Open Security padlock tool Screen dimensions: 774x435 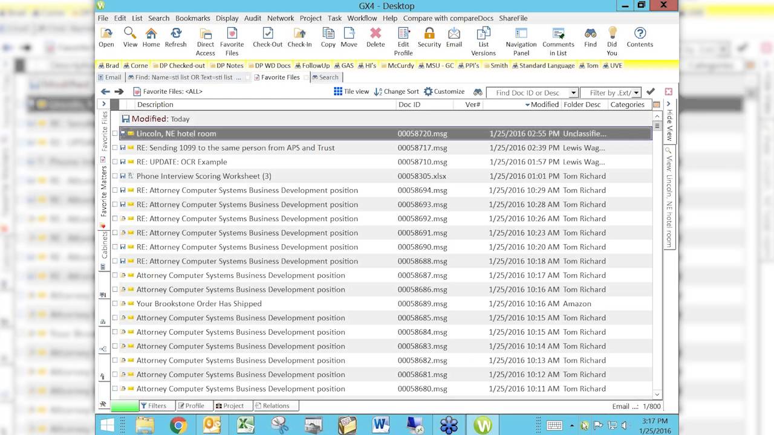429,37
